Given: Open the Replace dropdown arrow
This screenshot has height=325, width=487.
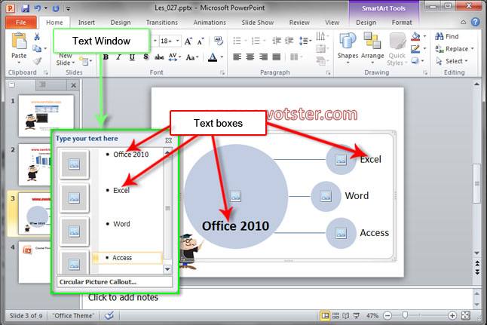Looking at the screenshot, I should pos(472,49).
